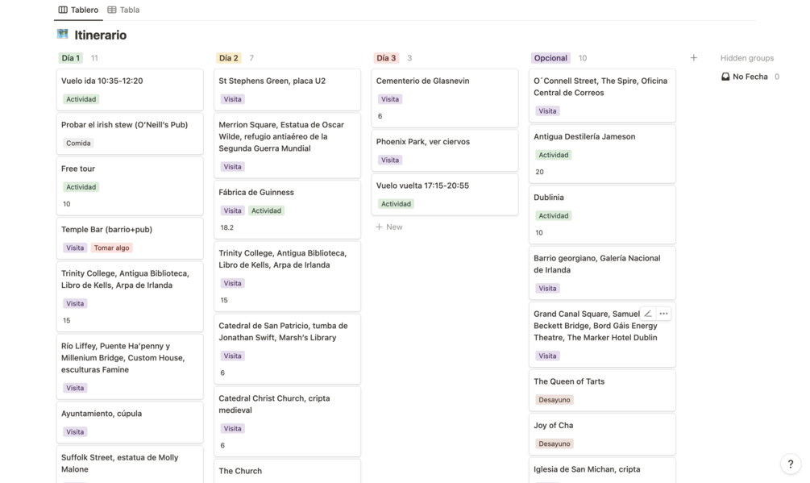This screenshot has width=810, height=483.
Task: Open the three-dot menu on Grand Canal Square card
Action: [x=663, y=314]
